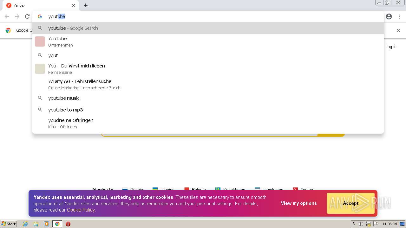Switch to the Yandex tab
This screenshot has height=228, width=406.
coord(40,5)
